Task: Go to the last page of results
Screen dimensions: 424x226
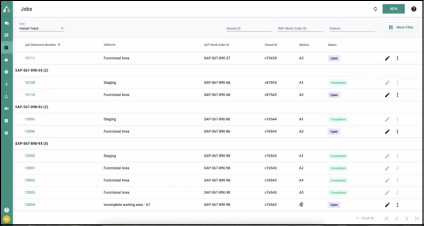Action: coord(417,218)
